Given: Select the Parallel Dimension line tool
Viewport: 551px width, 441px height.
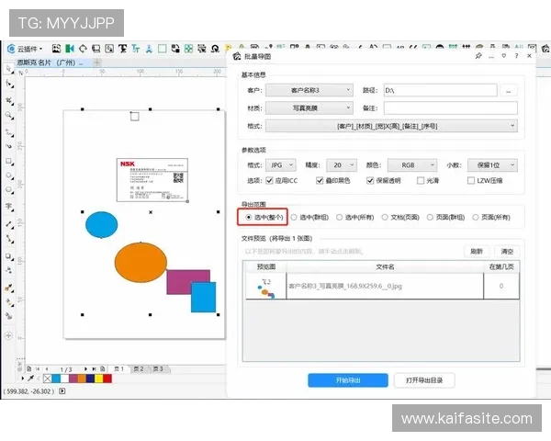Looking at the screenshot, I should (x=9, y=224).
